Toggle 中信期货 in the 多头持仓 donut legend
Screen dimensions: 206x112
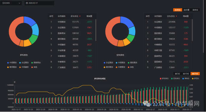click(12, 63)
